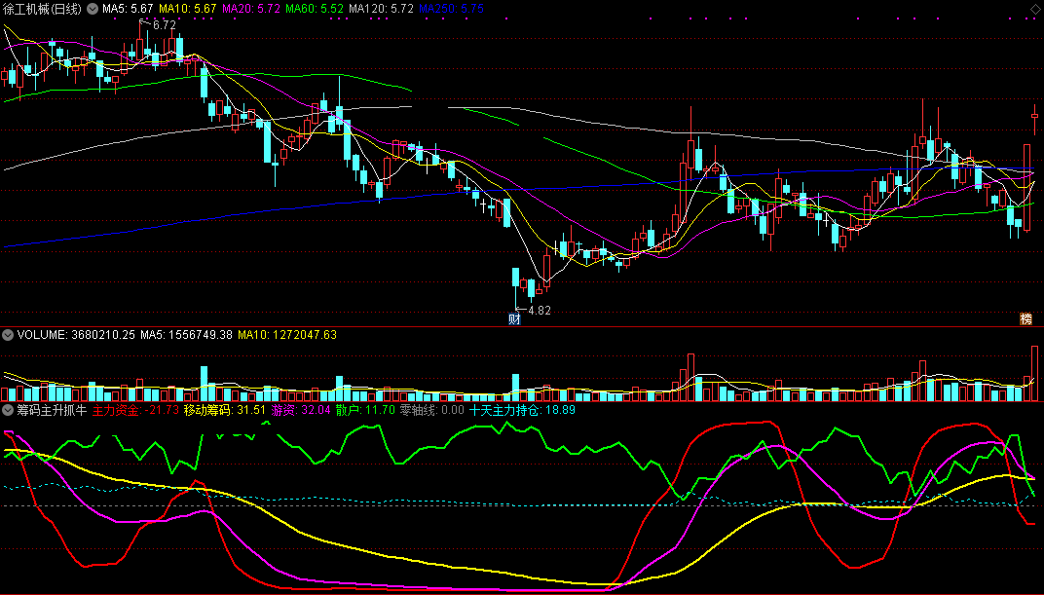This screenshot has height=595, width=1044.
Task: Click the 移动筹码: 31.51 value
Action: point(225,410)
